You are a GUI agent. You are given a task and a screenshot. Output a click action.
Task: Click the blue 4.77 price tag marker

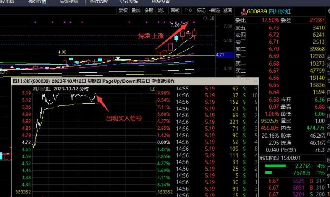tap(220, 55)
